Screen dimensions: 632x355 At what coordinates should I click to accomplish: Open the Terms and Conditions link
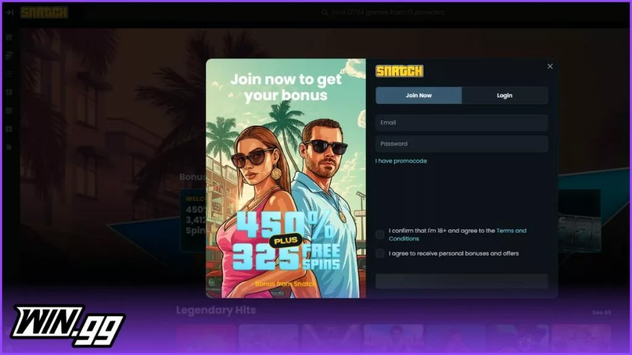(x=457, y=235)
